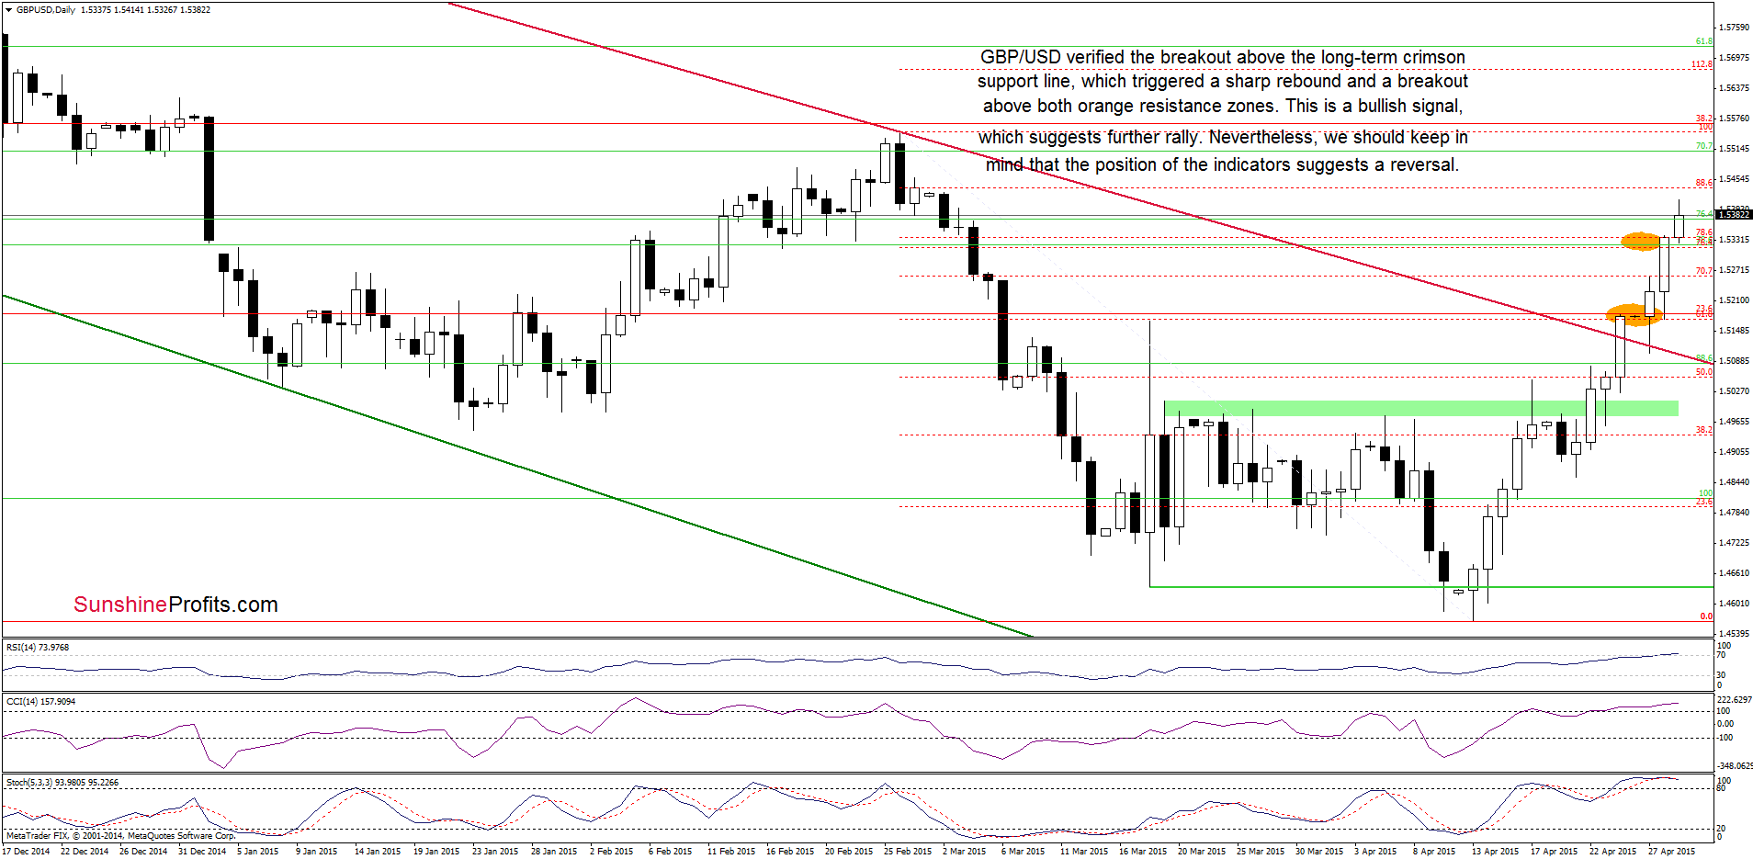
Task: Click the 6 Mar 2015 date label
Action: click(1023, 852)
